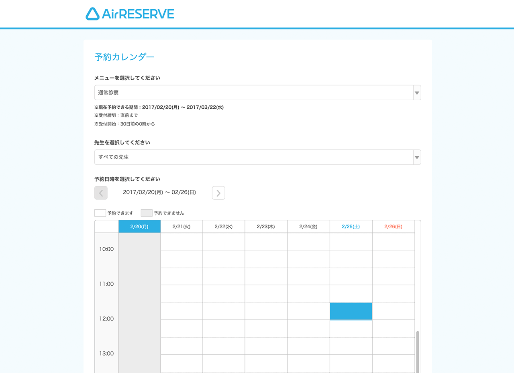Pick the 11:00 slot on 2/23(木)
Viewport: 514px width, 373px height.
pyautogui.click(x=266, y=294)
